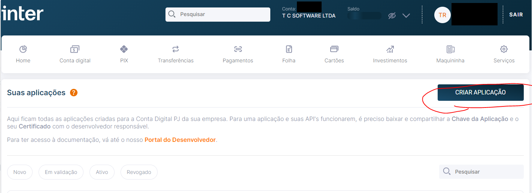This screenshot has height=193, width=532.
Task: Click the Pagamentos barcode icon
Action: 238,49
